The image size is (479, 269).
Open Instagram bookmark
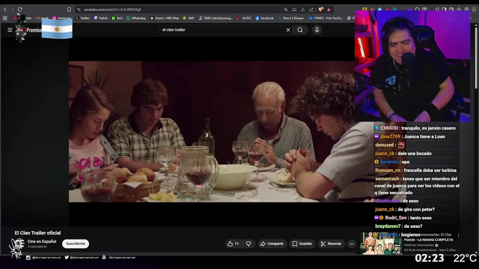pyautogui.click(x=62, y=18)
